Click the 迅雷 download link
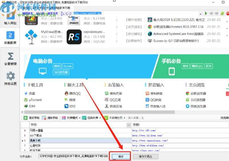 pos(32,93)
